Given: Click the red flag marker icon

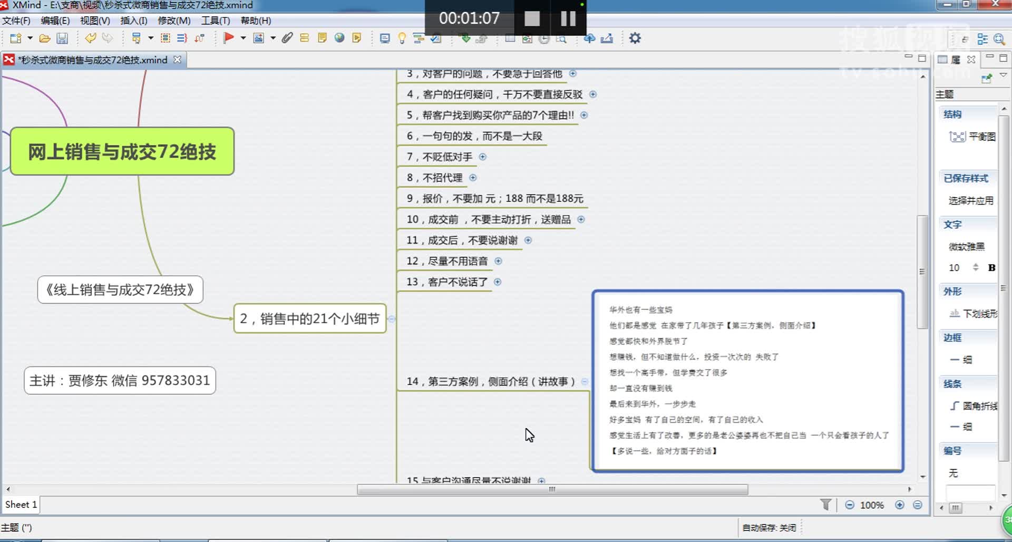Looking at the screenshot, I should [230, 37].
